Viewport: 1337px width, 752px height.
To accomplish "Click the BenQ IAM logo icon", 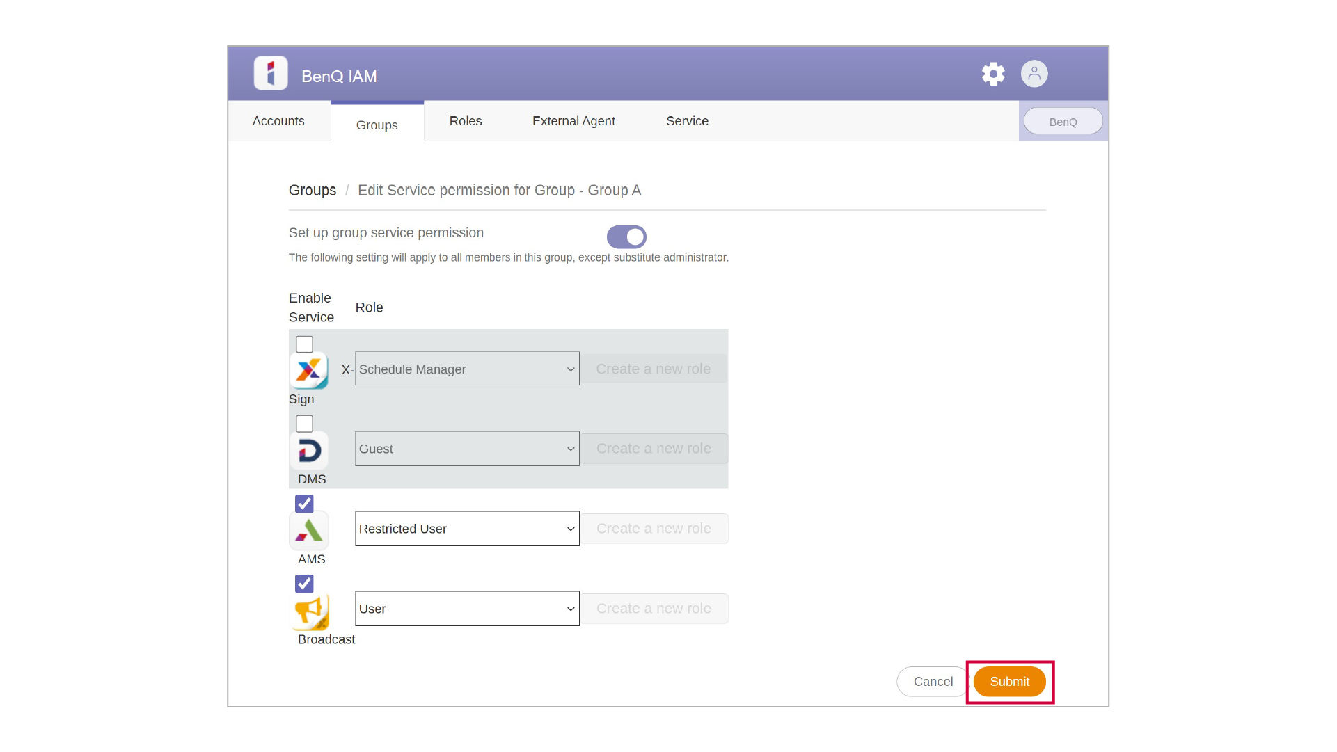I will (271, 74).
